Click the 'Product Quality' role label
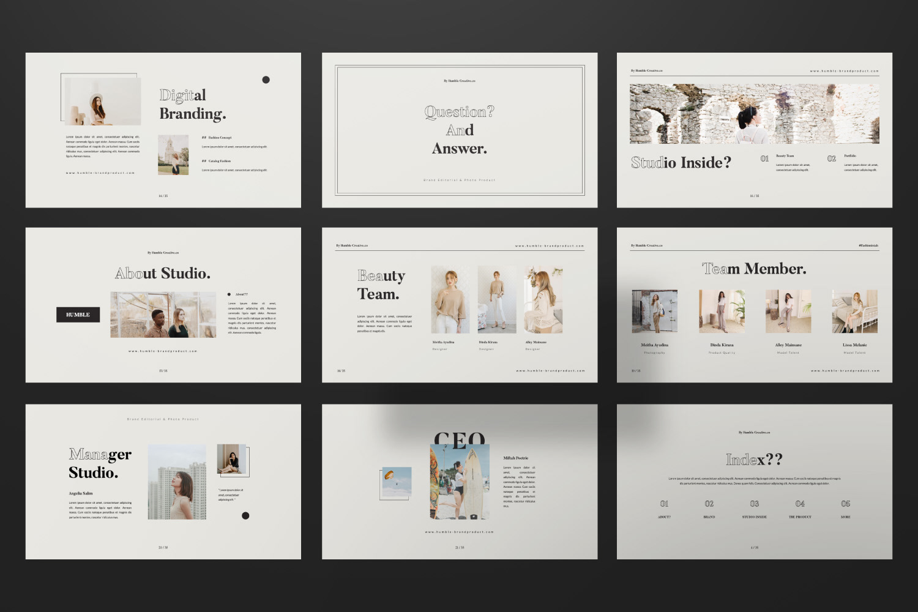Image resolution: width=918 pixels, height=612 pixels. (722, 353)
